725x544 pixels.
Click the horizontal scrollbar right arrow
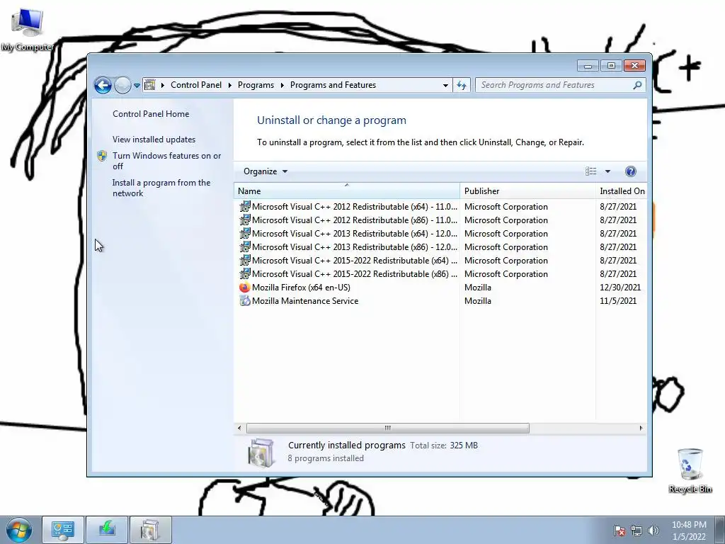(x=641, y=428)
